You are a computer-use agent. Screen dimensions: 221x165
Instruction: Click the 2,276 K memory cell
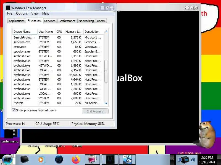(76, 37)
